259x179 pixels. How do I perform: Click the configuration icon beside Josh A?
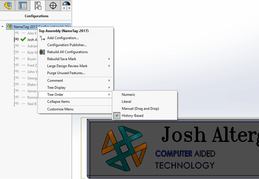coord(16,39)
